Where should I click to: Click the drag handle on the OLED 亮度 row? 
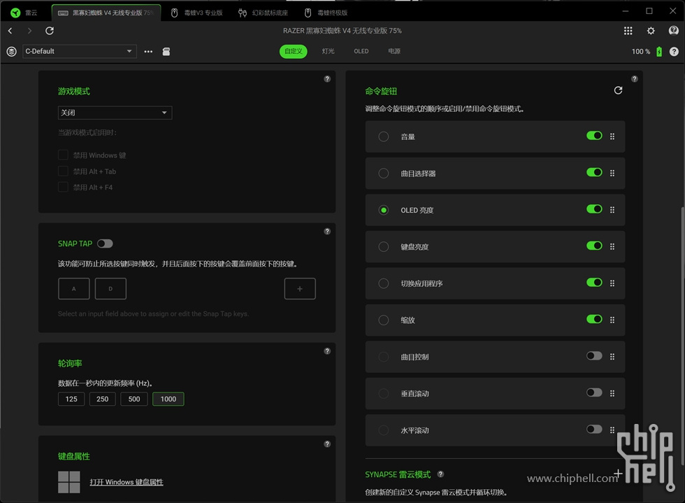(612, 210)
